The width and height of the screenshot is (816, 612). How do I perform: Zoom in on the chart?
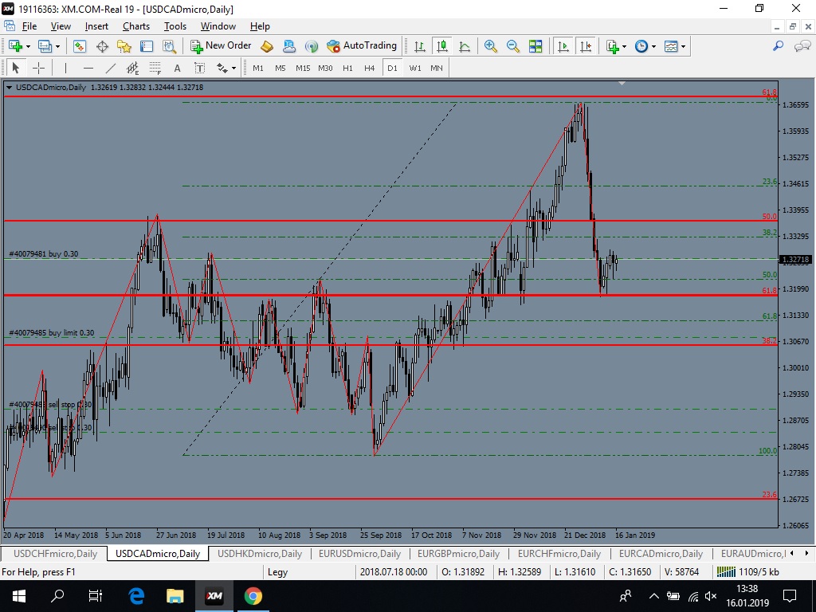[490, 46]
